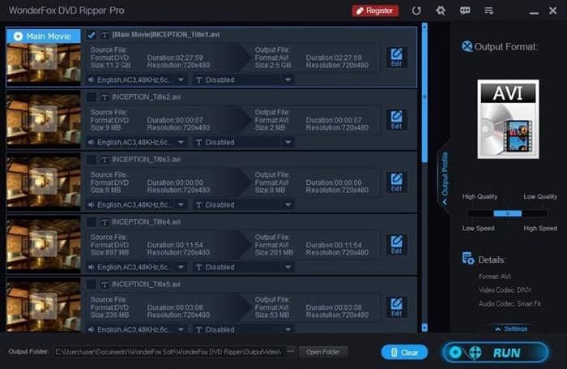Check the INCEPTION_Title5.avi checkbox
Viewport: 567px width, 369px height.
point(92,285)
